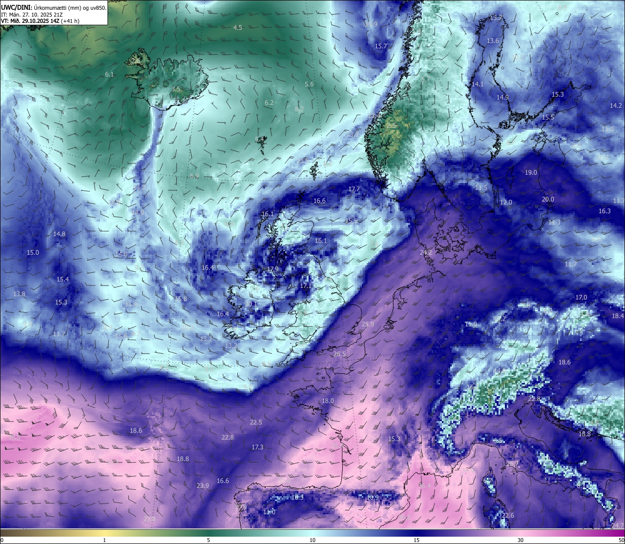Click the '22.6' value on the map
Image resolution: width=625 pixels, height=544 pixels.
508,516
